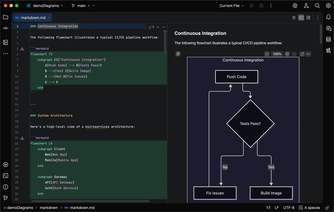Click the gutter export icon on line 5
Image resolution: width=334 pixels, height=212 pixels.
(22, 49)
